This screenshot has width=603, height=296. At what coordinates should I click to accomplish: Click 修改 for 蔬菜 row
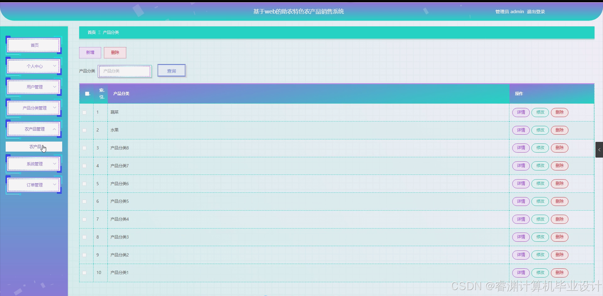(540, 112)
